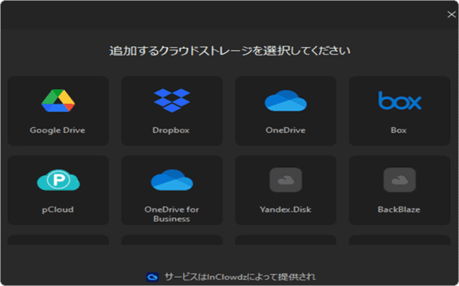The width and height of the screenshot is (459, 286).
Task: Click the Yandex.Disk label text
Action: click(285, 209)
